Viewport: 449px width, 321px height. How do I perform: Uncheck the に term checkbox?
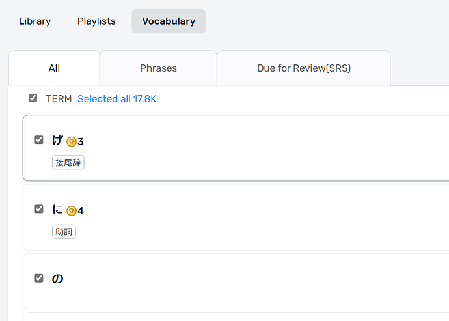tap(39, 209)
